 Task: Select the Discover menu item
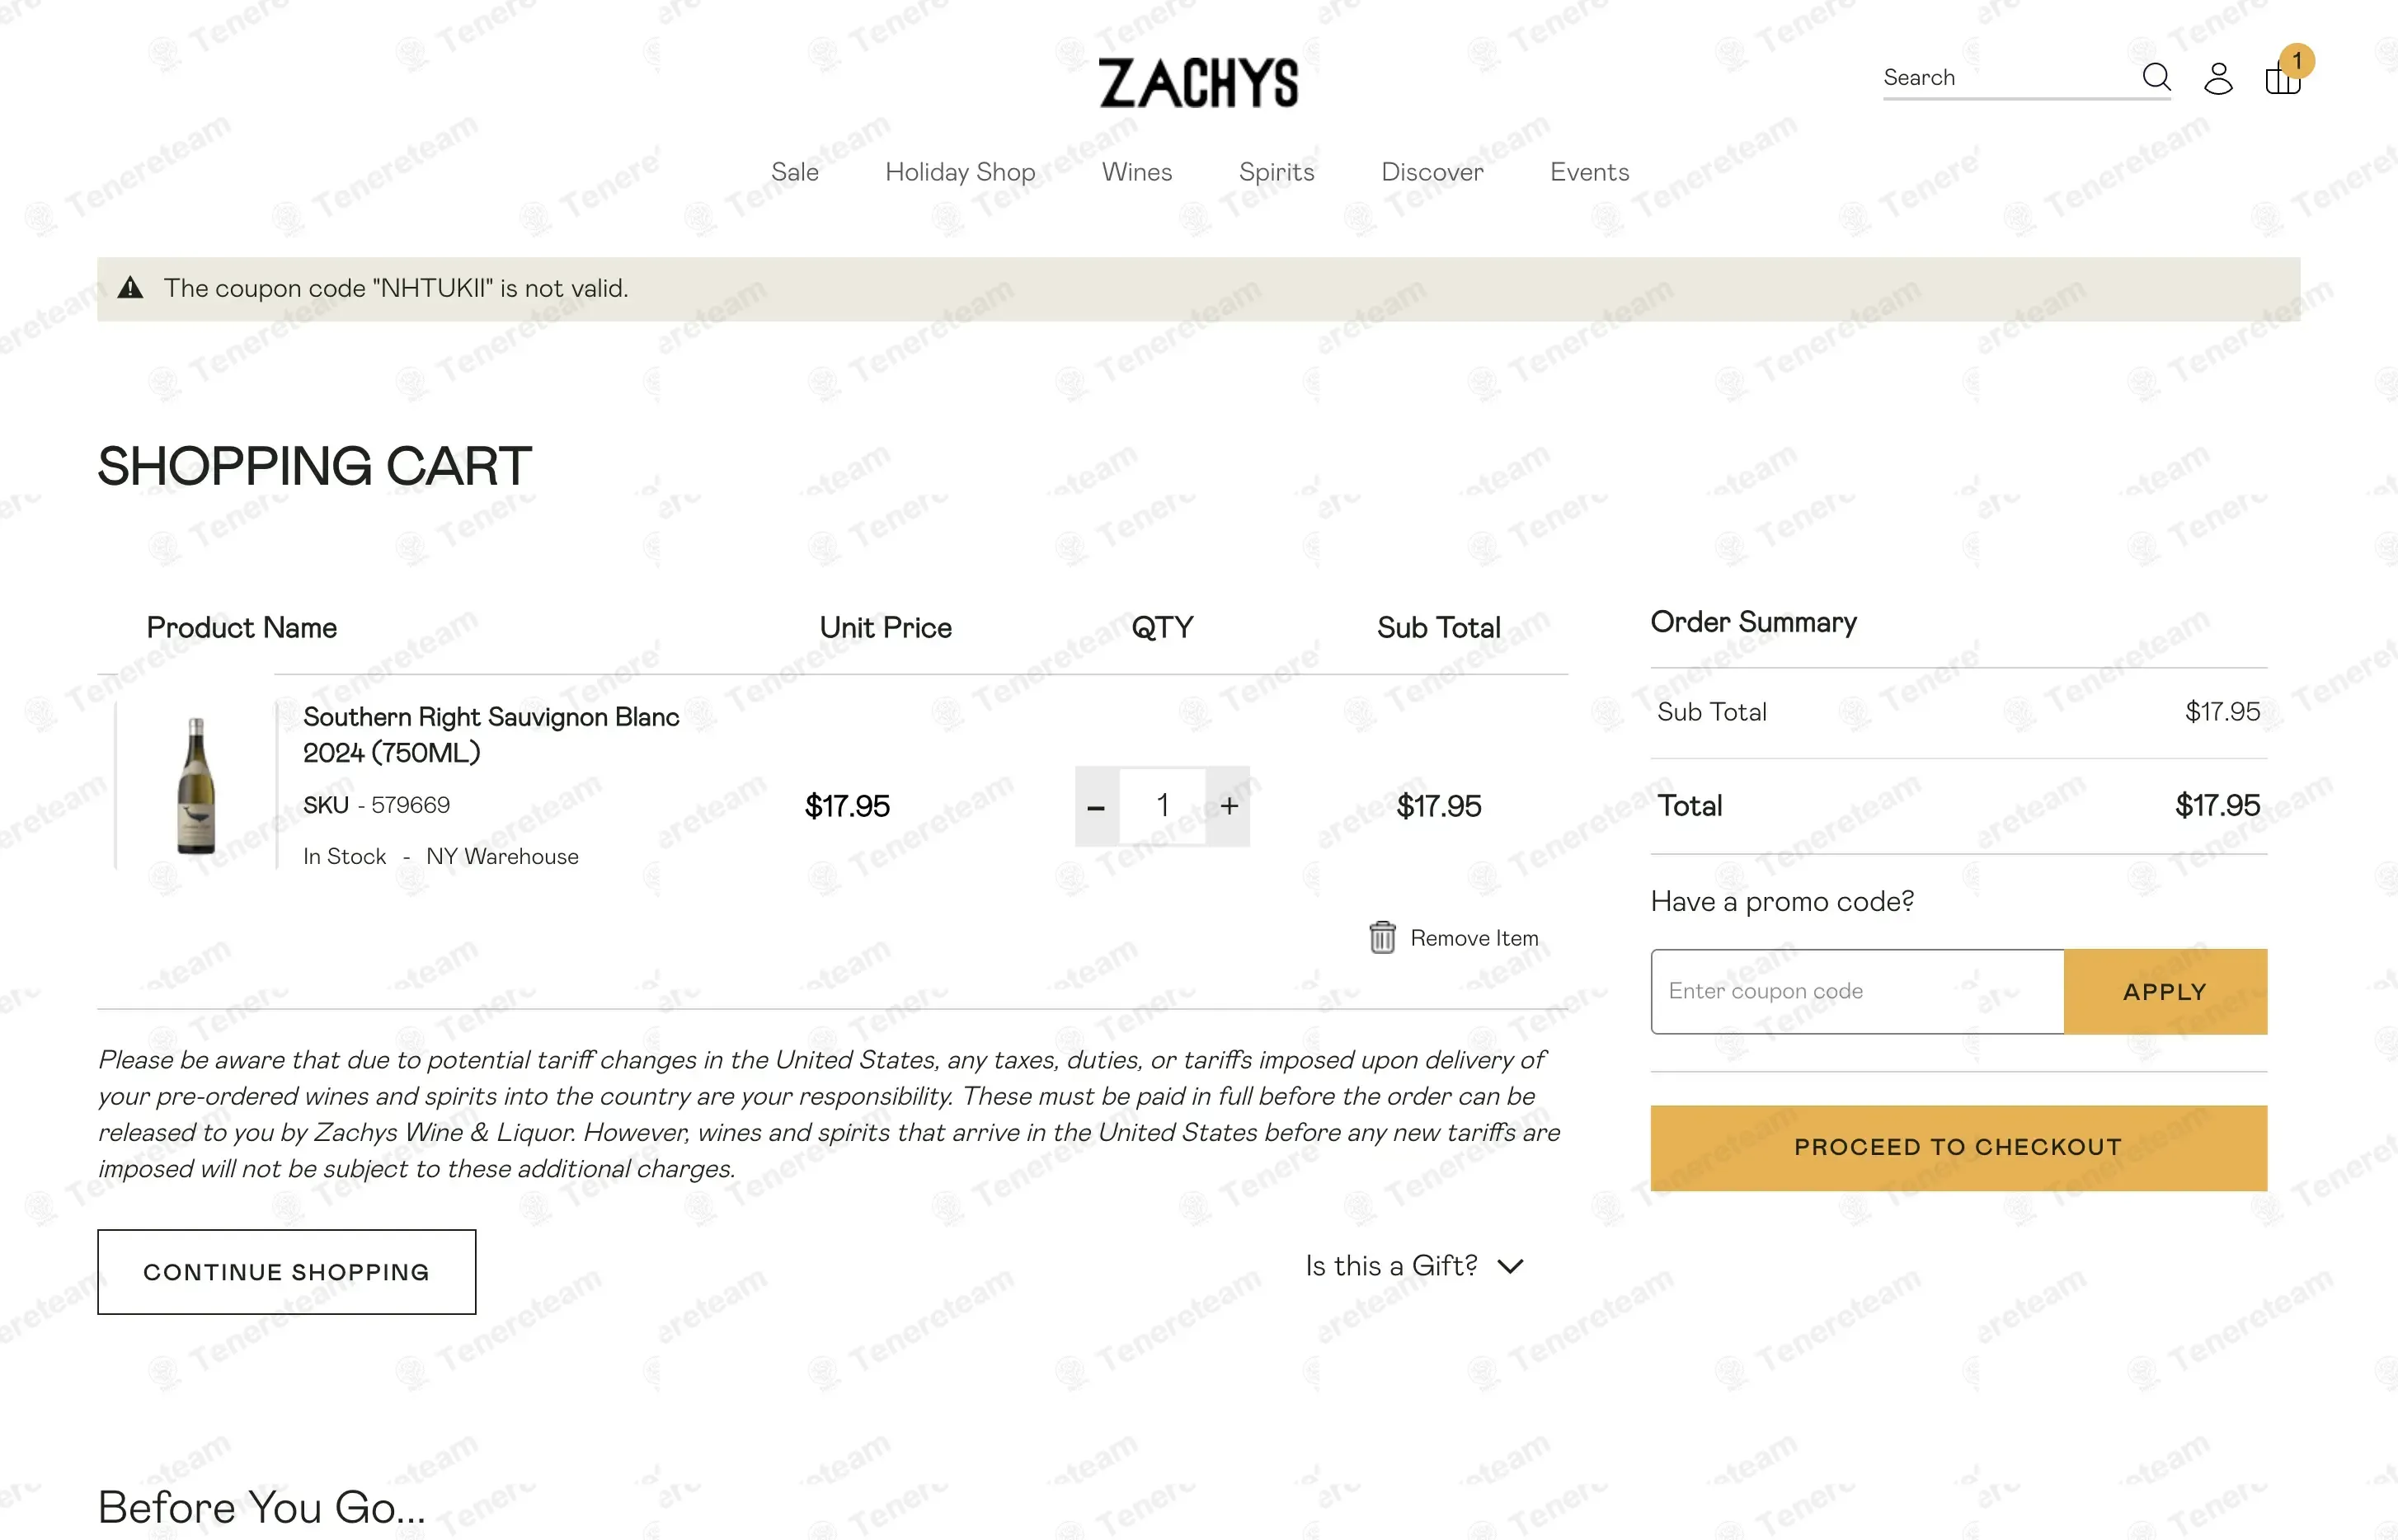pyautogui.click(x=1431, y=172)
